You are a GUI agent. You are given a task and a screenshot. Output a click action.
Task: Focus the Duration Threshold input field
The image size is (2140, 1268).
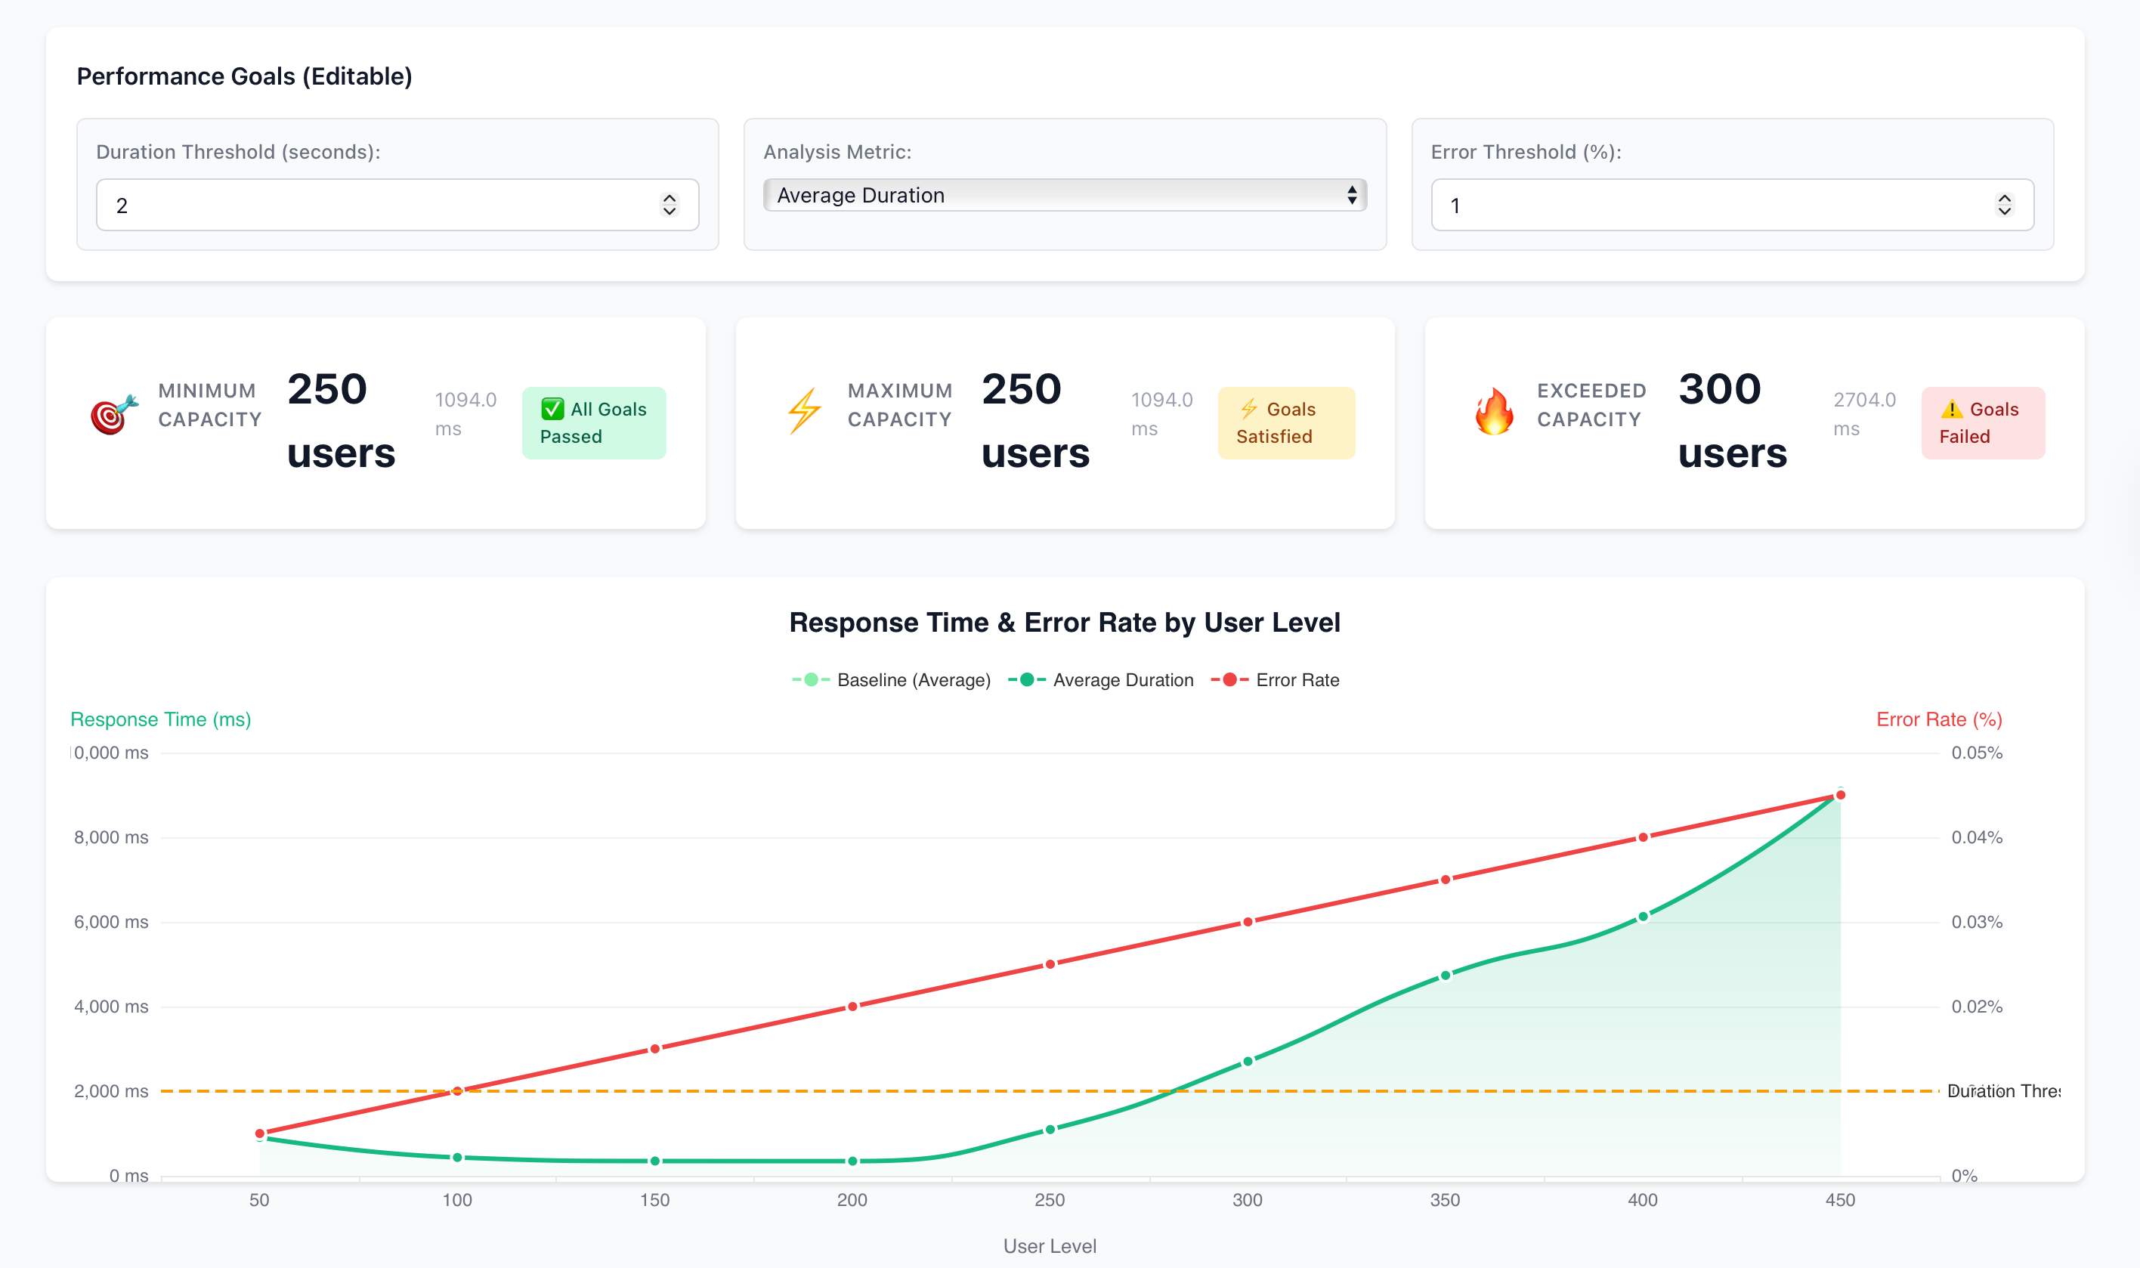[x=376, y=205]
